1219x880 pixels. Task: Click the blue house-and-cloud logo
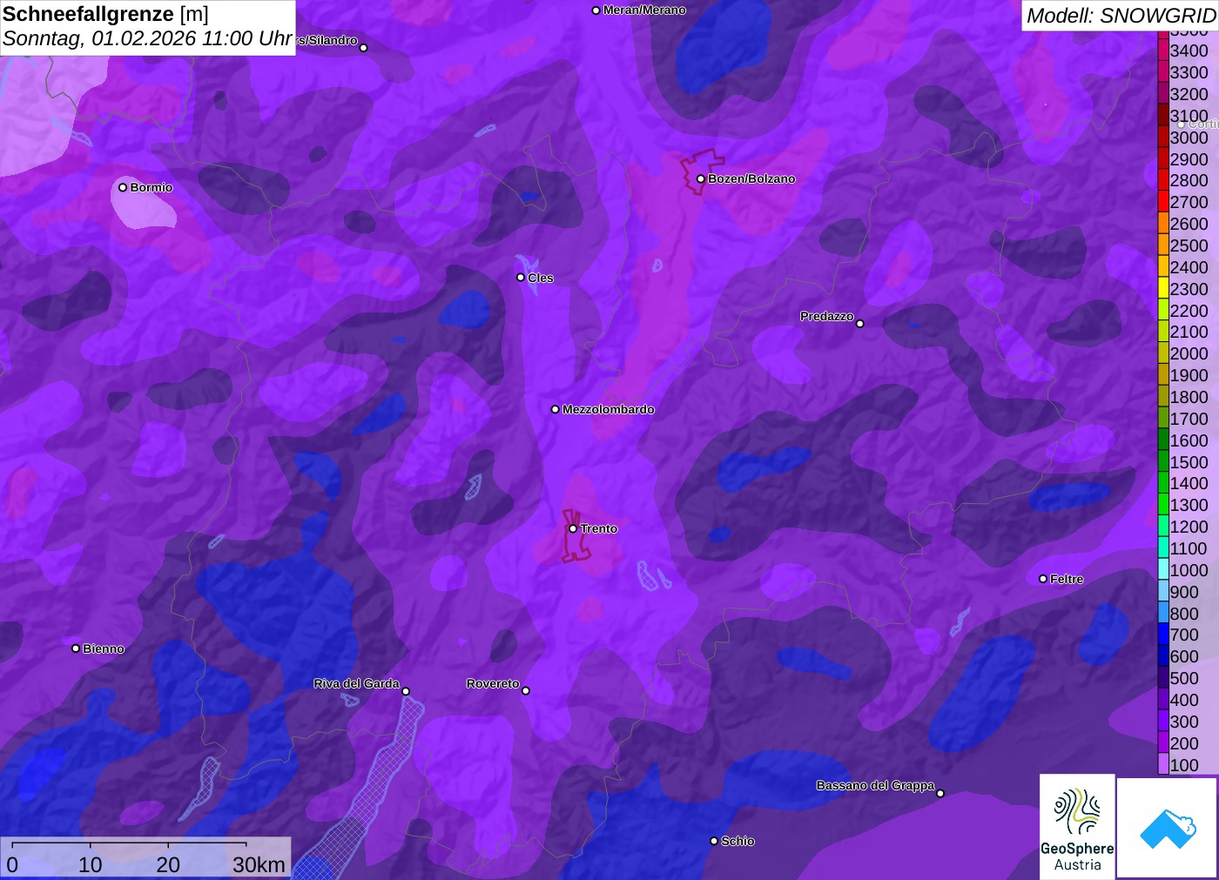1167,828
